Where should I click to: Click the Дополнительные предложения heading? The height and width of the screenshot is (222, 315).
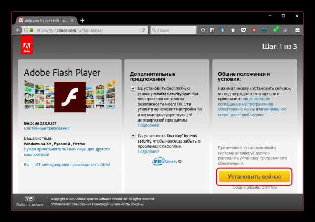[x=153, y=76]
